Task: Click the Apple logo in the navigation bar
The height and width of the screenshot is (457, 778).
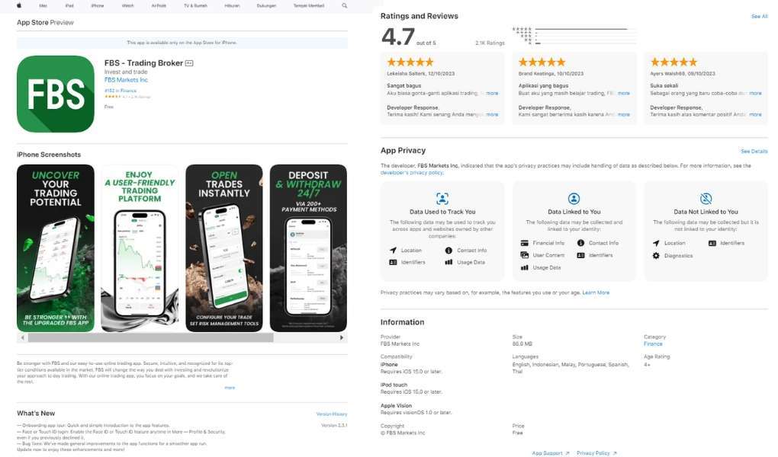Action: tap(19, 5)
